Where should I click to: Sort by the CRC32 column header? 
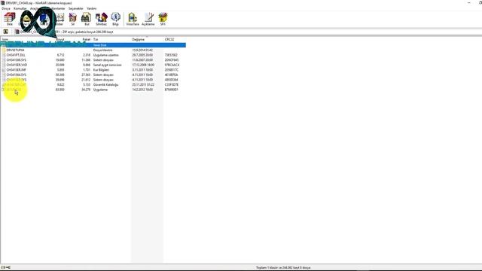[169, 40]
